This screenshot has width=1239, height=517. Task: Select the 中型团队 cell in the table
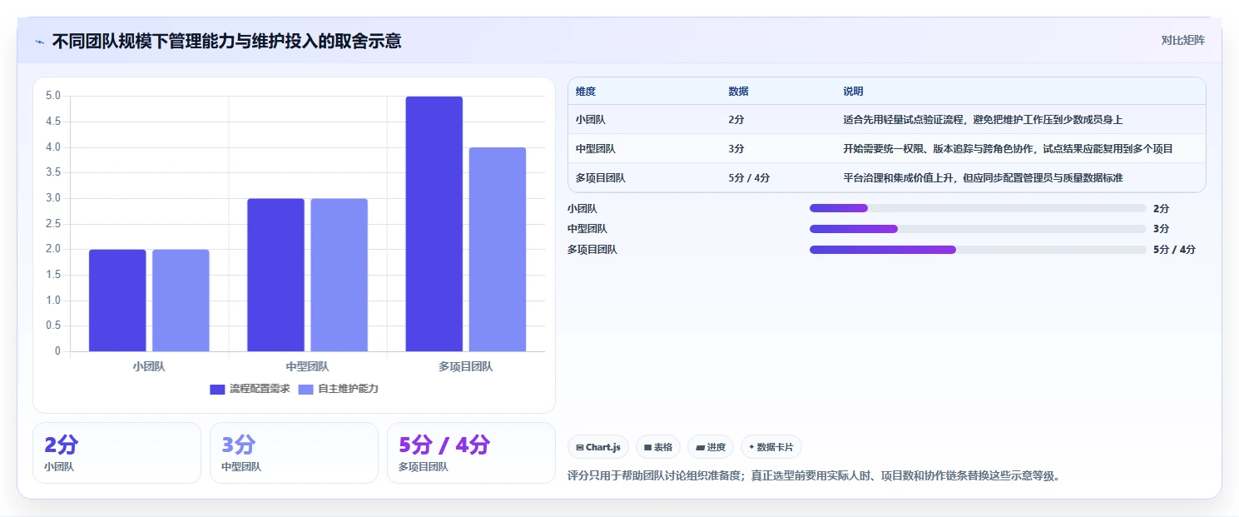tap(596, 149)
